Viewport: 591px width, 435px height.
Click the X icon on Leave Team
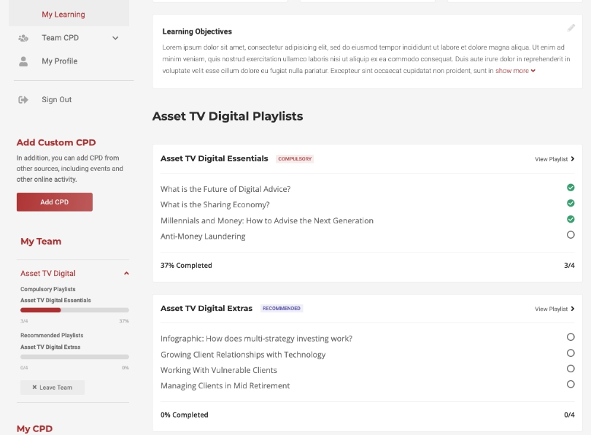tap(34, 388)
